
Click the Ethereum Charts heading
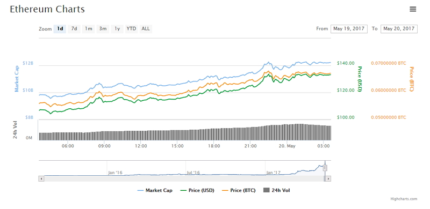pyautogui.click(x=47, y=9)
